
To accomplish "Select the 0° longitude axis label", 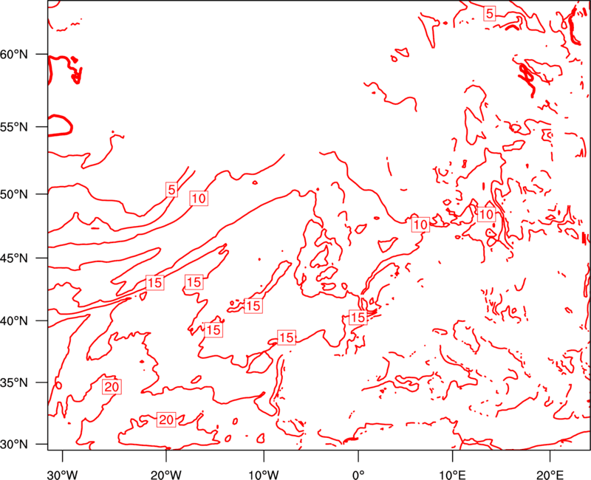I will (358, 475).
